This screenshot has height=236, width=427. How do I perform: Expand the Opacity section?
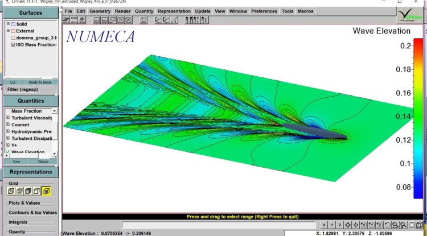pyautogui.click(x=17, y=231)
